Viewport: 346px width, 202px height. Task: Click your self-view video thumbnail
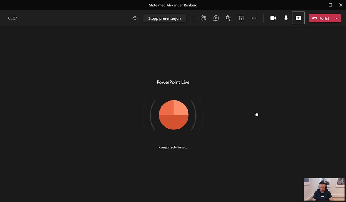[x=324, y=189]
